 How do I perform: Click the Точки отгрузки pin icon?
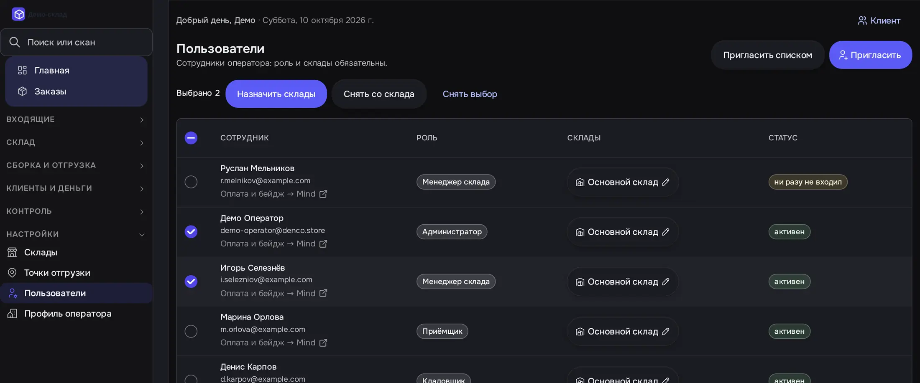[x=12, y=273]
